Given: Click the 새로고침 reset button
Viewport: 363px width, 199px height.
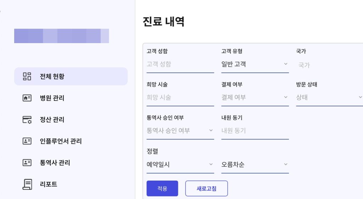Looking at the screenshot, I should [206, 189].
